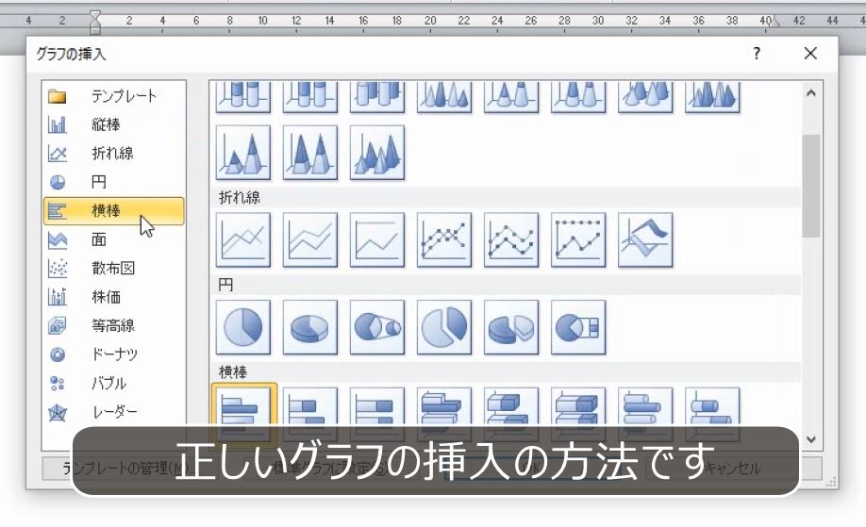Choose the basic pie chart icon

coord(243,327)
